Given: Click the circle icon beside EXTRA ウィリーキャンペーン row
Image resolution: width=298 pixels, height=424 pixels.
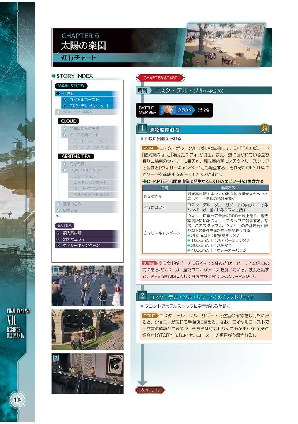Looking at the screenshot, I should click(58, 246).
